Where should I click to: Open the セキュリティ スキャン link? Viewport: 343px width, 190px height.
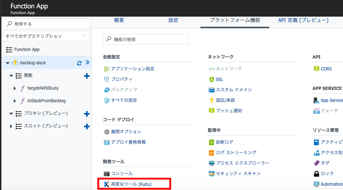238,174
